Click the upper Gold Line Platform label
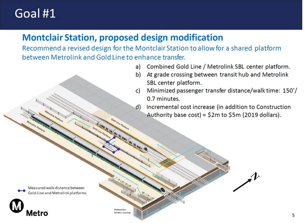Screen dimensions: 306x223 (x=120, y=124)
